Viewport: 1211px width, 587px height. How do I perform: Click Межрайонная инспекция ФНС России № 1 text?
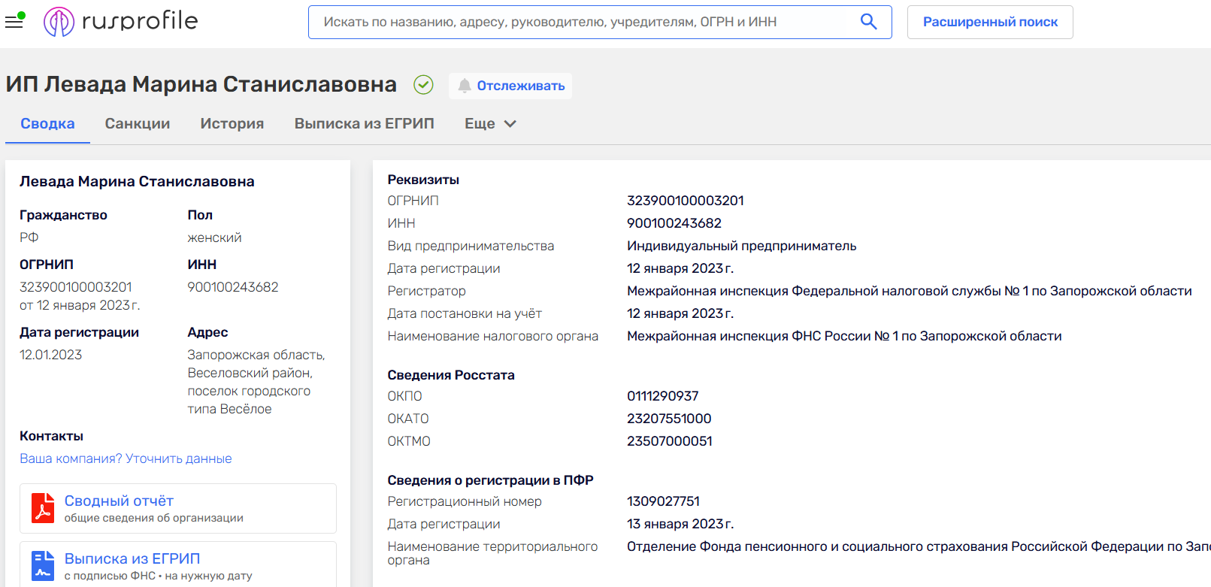click(844, 336)
